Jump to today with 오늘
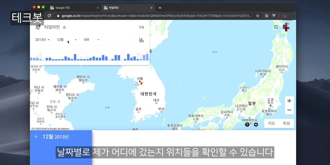This screenshot has height=165, width=330. pyautogui.click(x=142, y=27)
